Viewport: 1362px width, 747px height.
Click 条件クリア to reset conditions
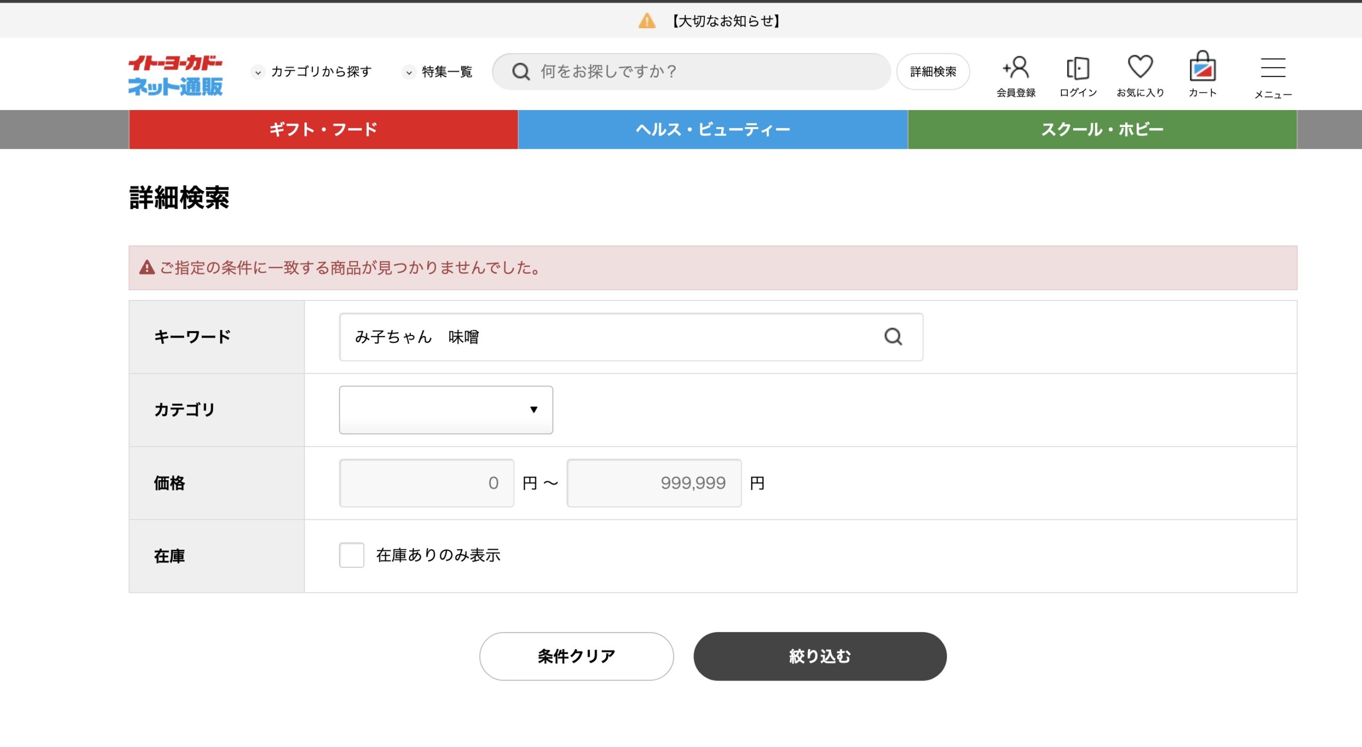click(576, 656)
